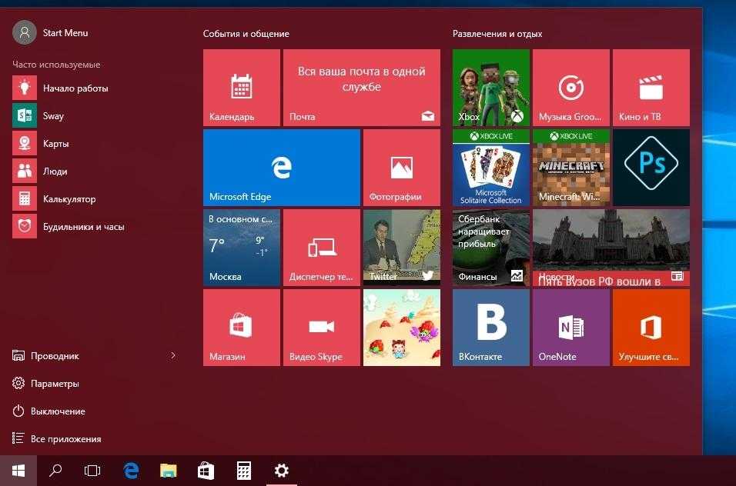Launch the Photoshop Express tile

(x=651, y=167)
